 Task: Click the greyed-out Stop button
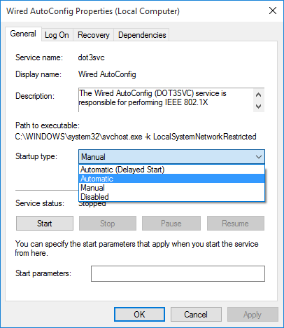coord(108,224)
